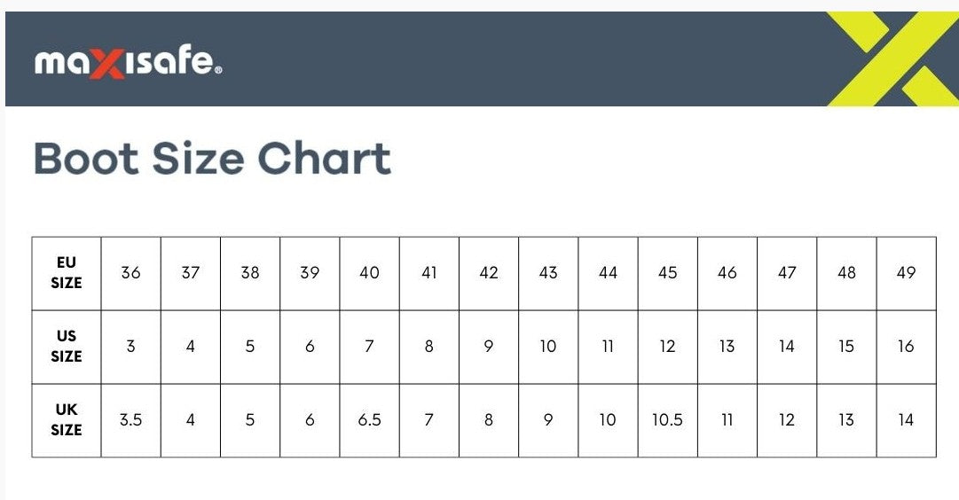Select the EU SIZE row header
Image resolution: width=959 pixels, height=500 pixels.
(66, 273)
